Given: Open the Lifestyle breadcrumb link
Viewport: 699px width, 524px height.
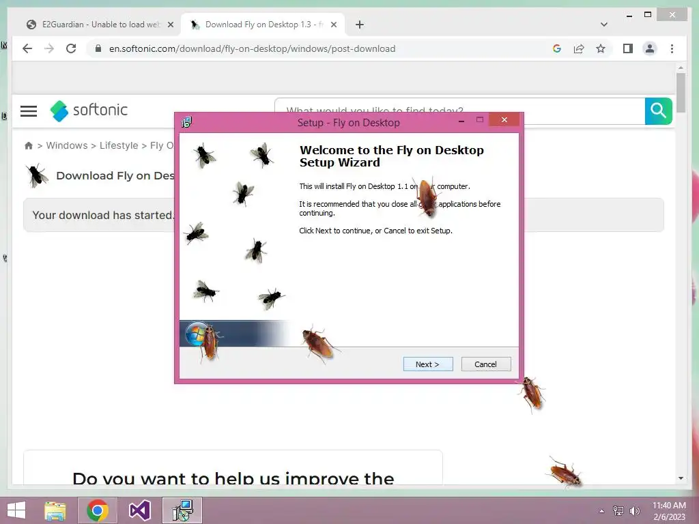Looking at the screenshot, I should click(119, 146).
